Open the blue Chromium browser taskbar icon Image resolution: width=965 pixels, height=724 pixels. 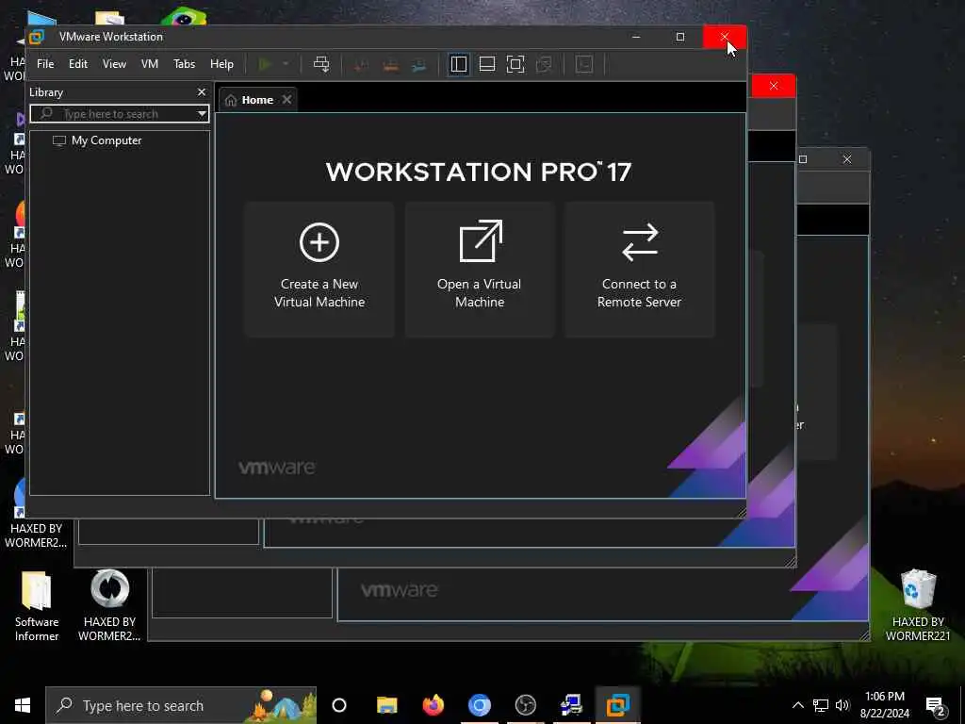pos(480,705)
